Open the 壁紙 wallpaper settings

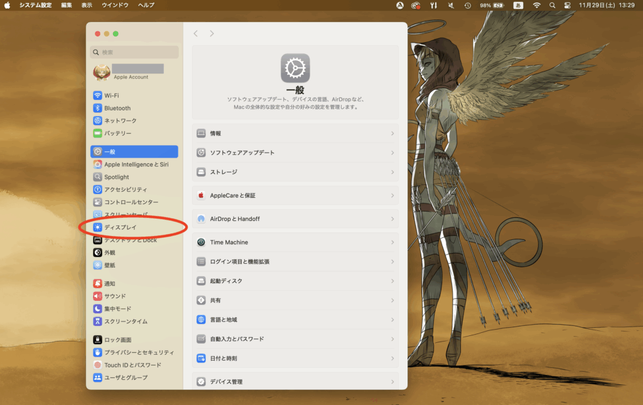coord(109,265)
